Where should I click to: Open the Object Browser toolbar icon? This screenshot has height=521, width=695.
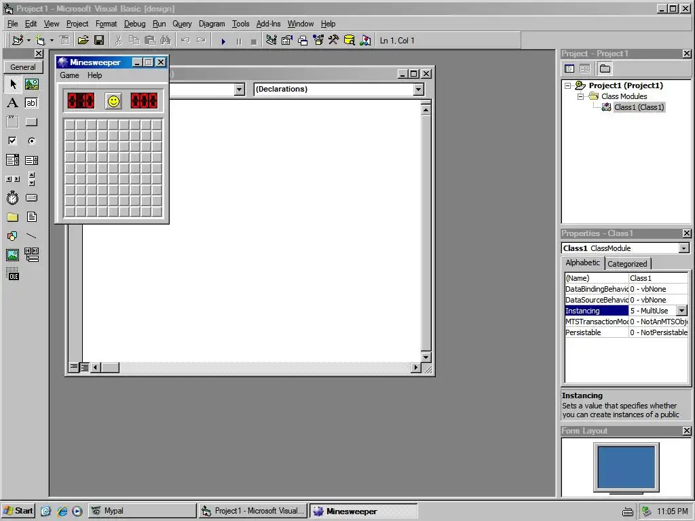318,40
